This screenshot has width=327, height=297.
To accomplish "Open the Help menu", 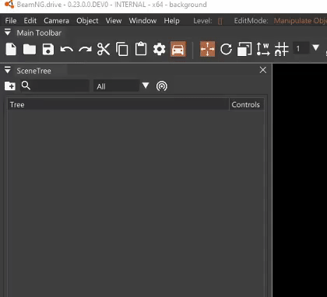I will click(171, 21).
